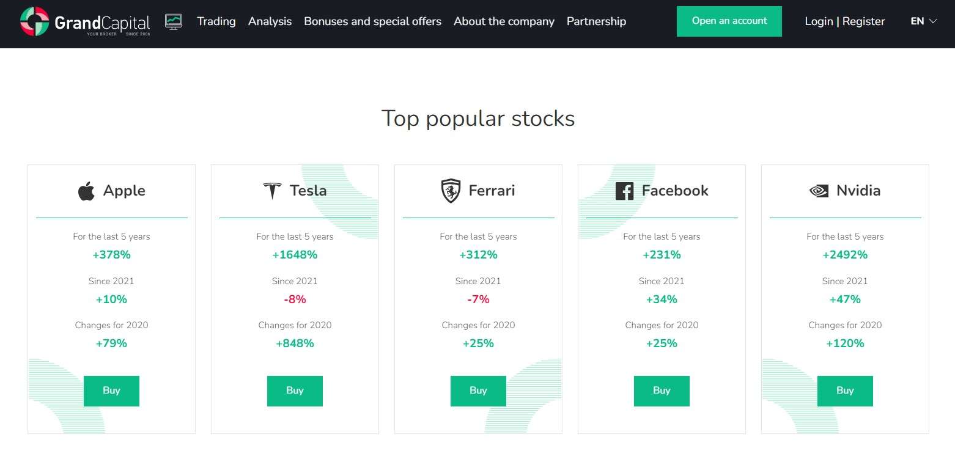Open Bonuses and special offers menu
This screenshot has width=955, height=459.
pyautogui.click(x=372, y=21)
